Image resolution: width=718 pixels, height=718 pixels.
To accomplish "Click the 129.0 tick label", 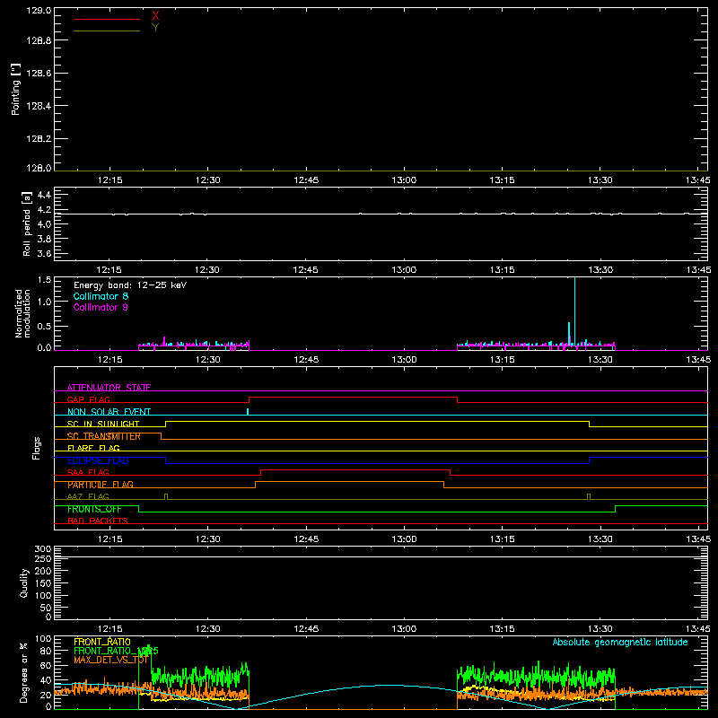I will tap(39, 11).
